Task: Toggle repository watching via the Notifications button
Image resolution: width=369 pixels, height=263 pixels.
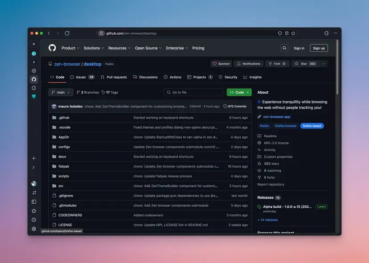Action: click(x=248, y=63)
